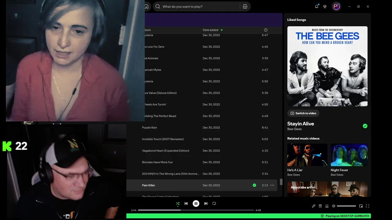Select 200 KM/H In The Wrong Lane row
392x220 pixels.
pos(202,174)
